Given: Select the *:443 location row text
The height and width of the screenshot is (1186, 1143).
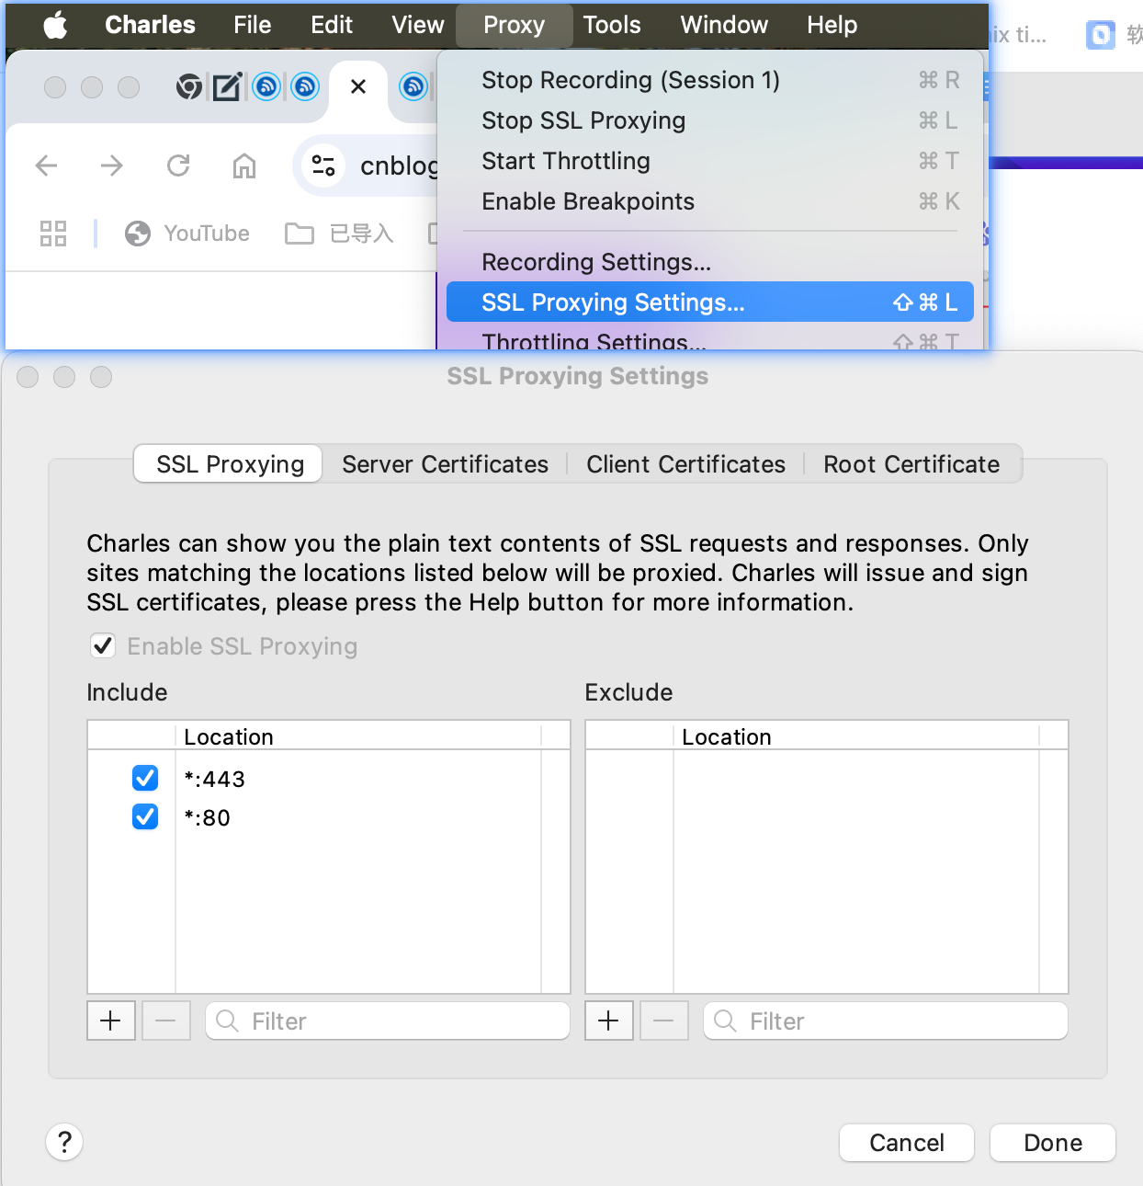Looking at the screenshot, I should pyautogui.click(x=214, y=779).
